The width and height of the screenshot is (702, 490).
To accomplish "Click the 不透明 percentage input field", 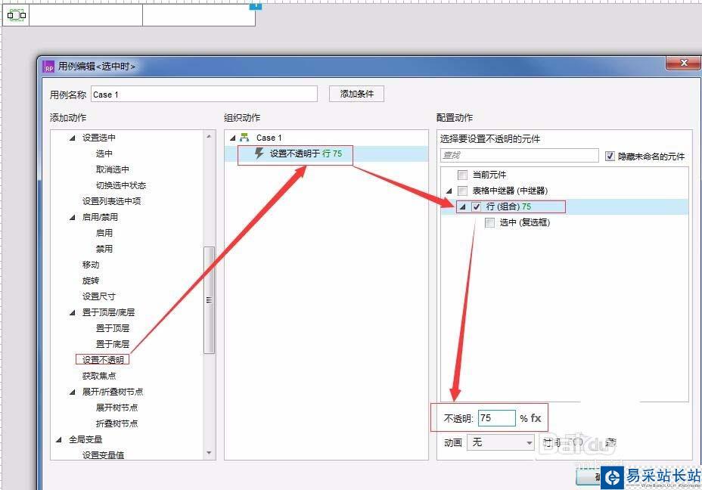I will (496, 418).
